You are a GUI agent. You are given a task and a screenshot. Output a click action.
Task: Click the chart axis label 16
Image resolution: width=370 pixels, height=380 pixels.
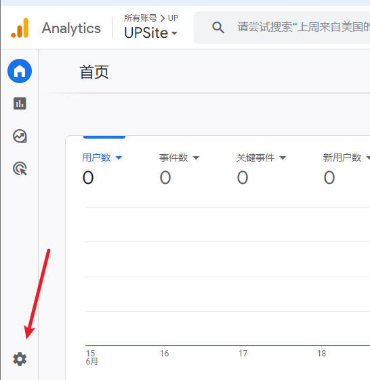click(164, 354)
